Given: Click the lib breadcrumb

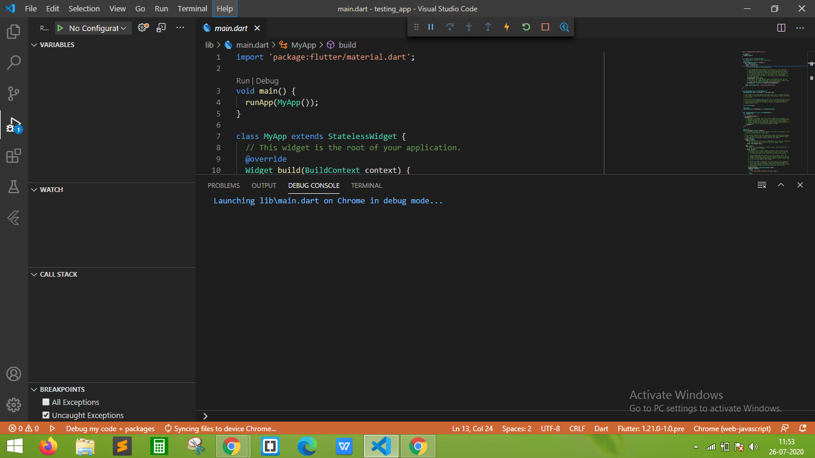Looking at the screenshot, I should (209, 45).
